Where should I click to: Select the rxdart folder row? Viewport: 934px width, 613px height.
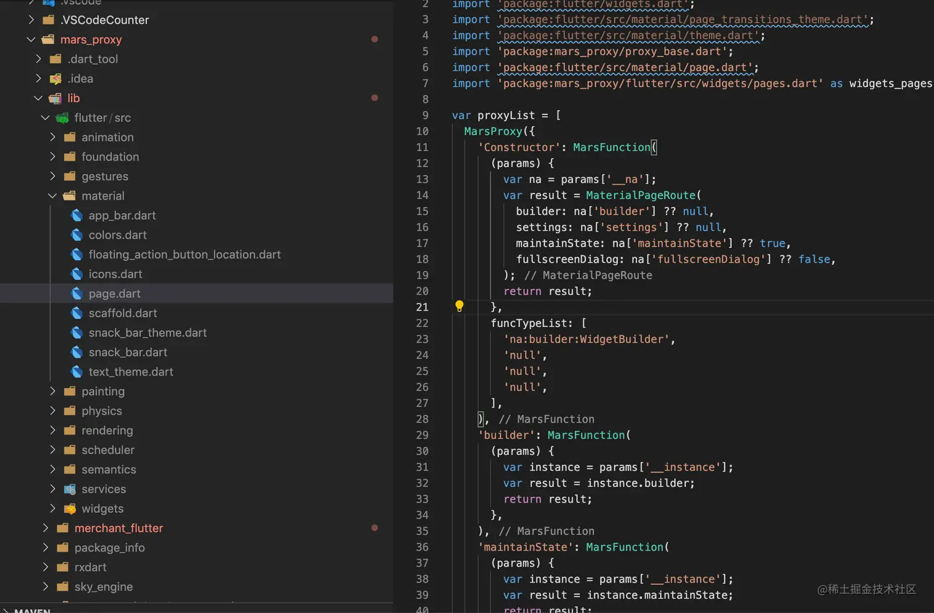click(x=196, y=567)
